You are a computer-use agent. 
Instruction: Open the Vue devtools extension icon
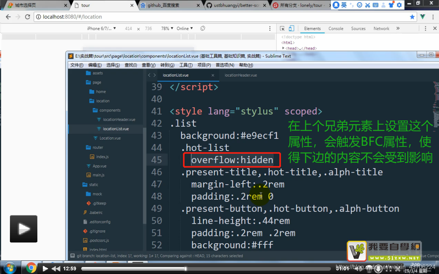coord(423,17)
